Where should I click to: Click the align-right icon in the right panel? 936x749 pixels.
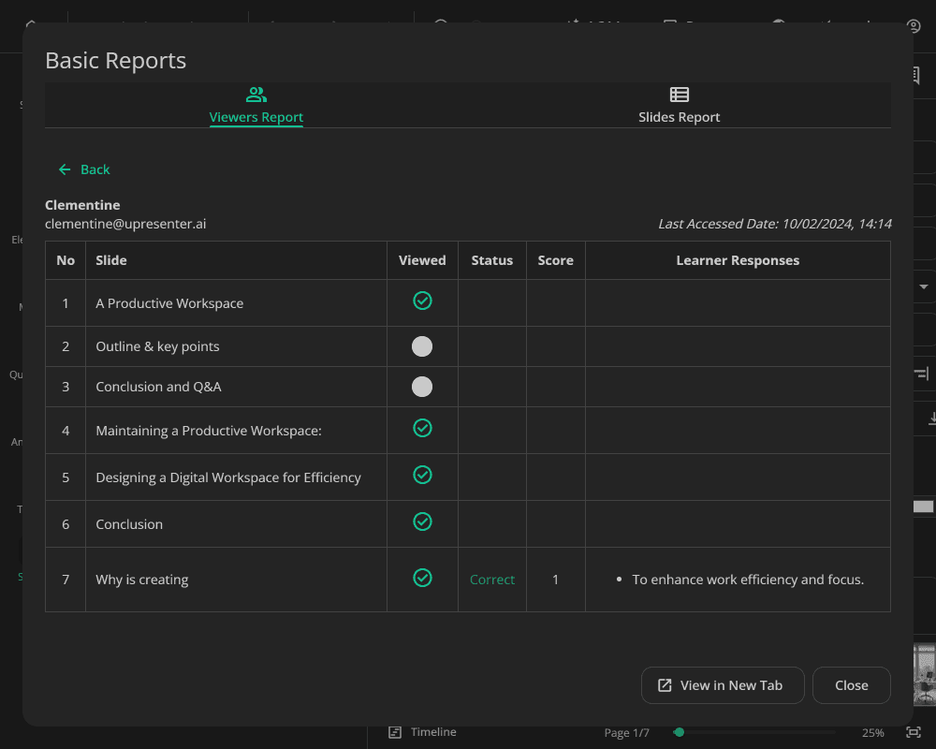pos(922,374)
